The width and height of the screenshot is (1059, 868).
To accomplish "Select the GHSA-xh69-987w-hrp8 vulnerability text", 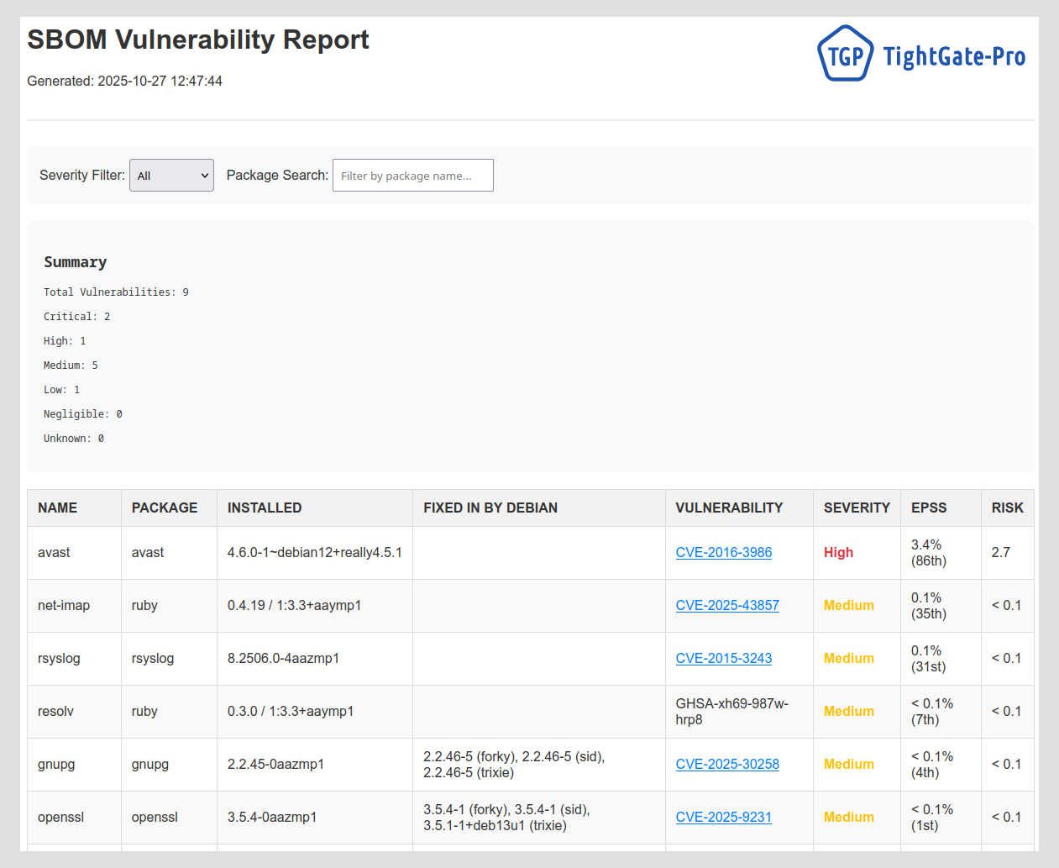I will click(x=731, y=712).
